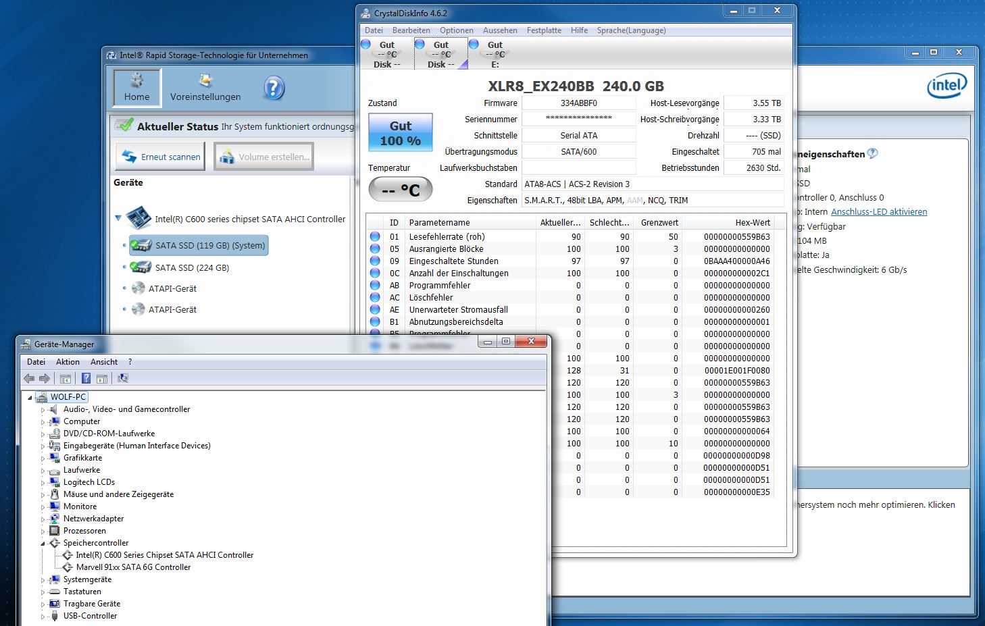Open Ansicht menu in Geräte-Manager
Viewport: 985px width, 626px height.
click(104, 362)
